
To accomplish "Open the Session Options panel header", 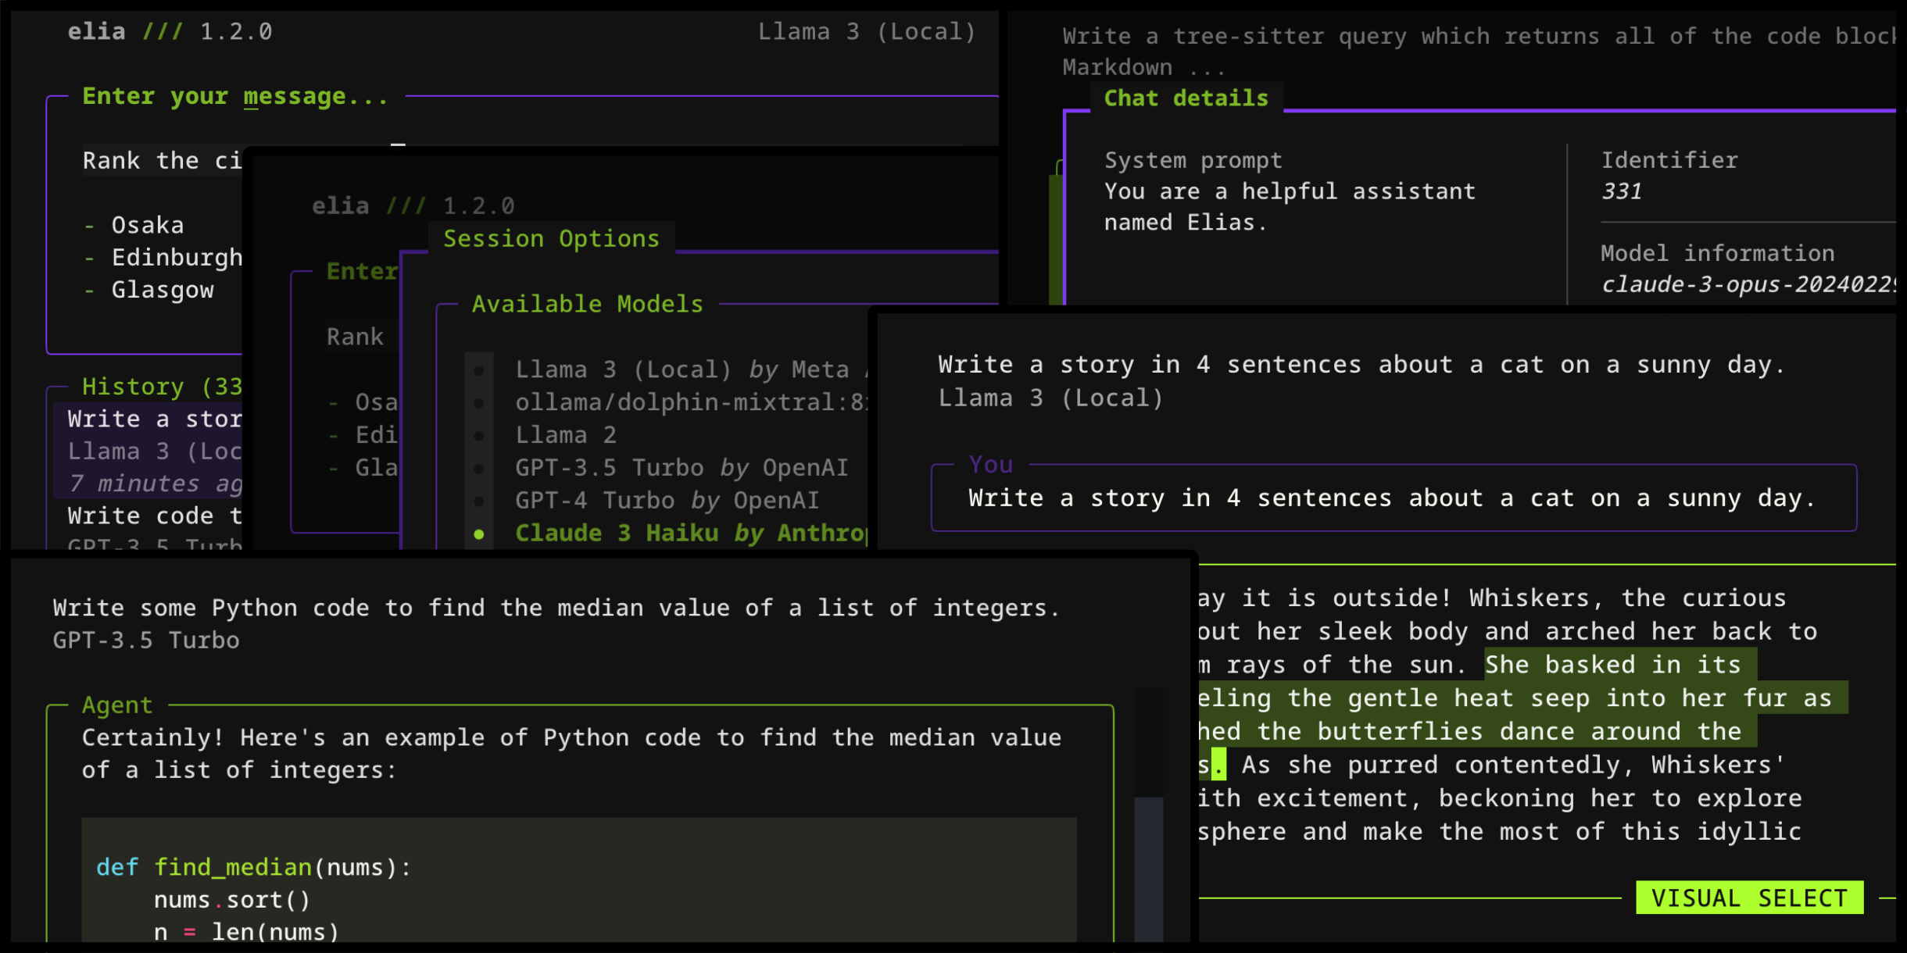I will 551,238.
